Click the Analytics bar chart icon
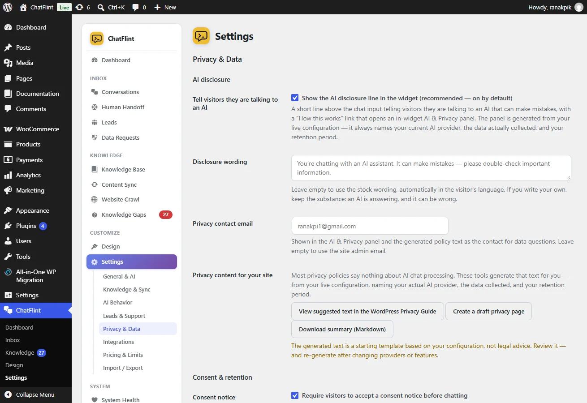 [8, 175]
